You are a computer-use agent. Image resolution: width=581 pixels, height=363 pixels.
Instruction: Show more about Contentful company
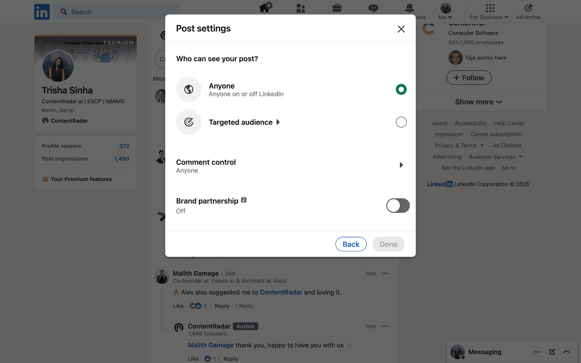(478, 102)
